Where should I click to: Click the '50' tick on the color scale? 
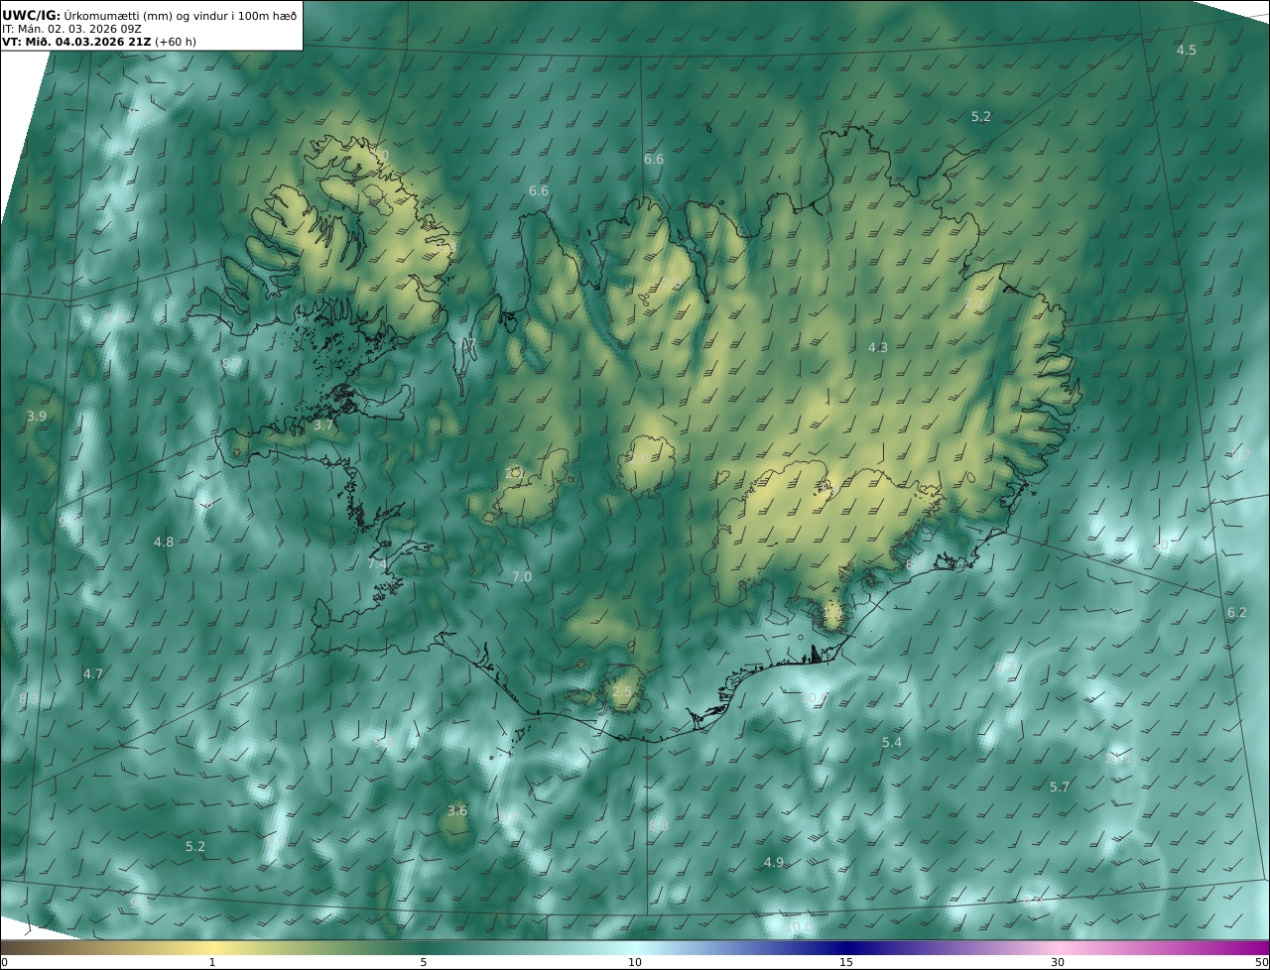point(1261,962)
